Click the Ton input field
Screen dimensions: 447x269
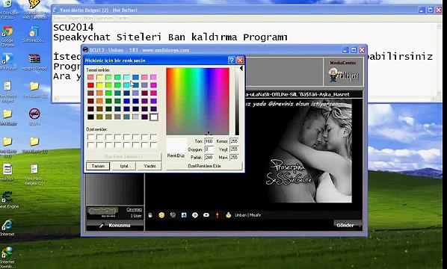tap(209, 141)
